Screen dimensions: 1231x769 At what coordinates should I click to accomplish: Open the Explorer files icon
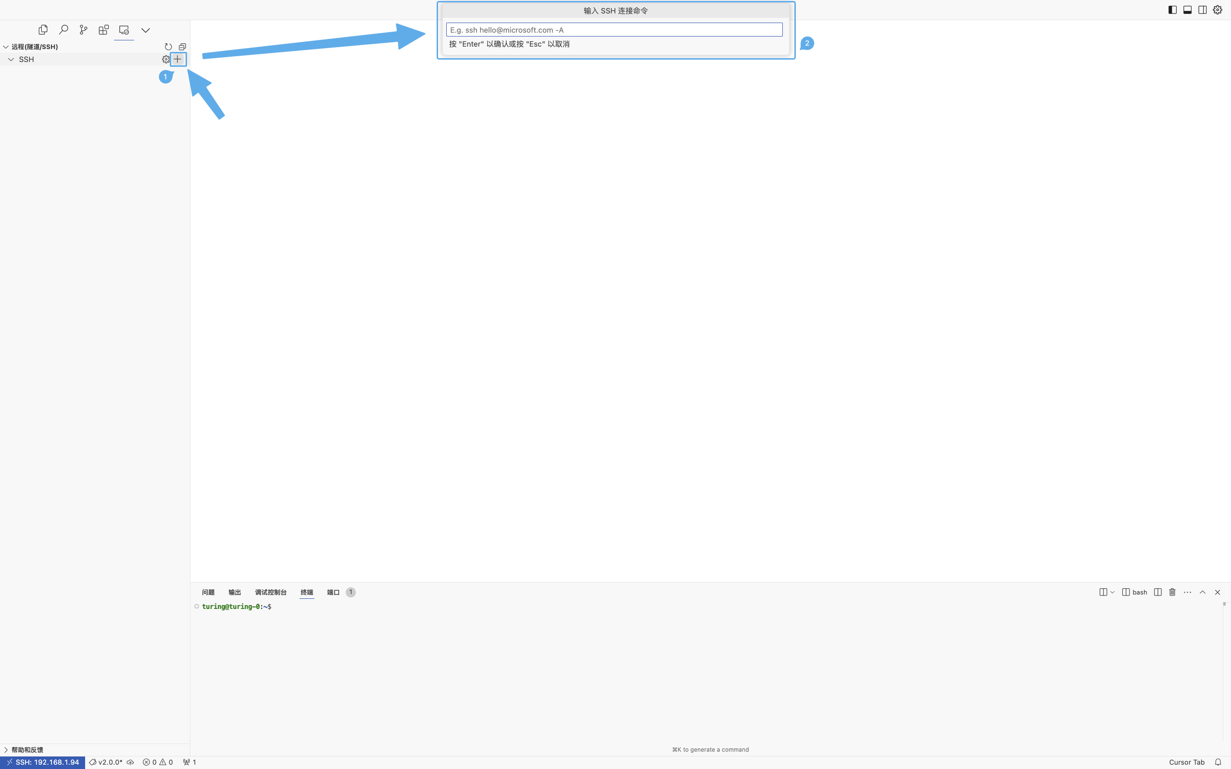point(43,30)
